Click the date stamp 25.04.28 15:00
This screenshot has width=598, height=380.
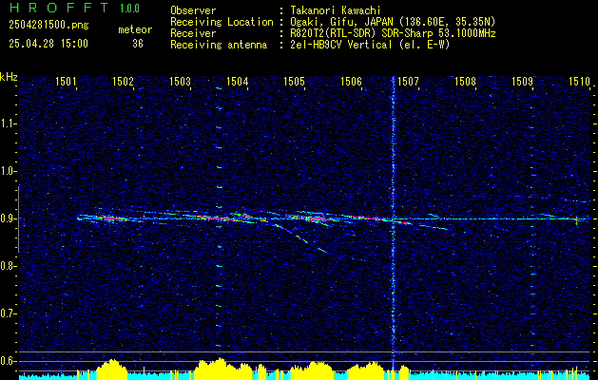coord(48,44)
